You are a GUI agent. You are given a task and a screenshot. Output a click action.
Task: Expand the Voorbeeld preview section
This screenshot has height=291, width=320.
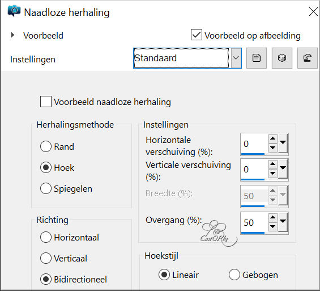[x=12, y=35]
